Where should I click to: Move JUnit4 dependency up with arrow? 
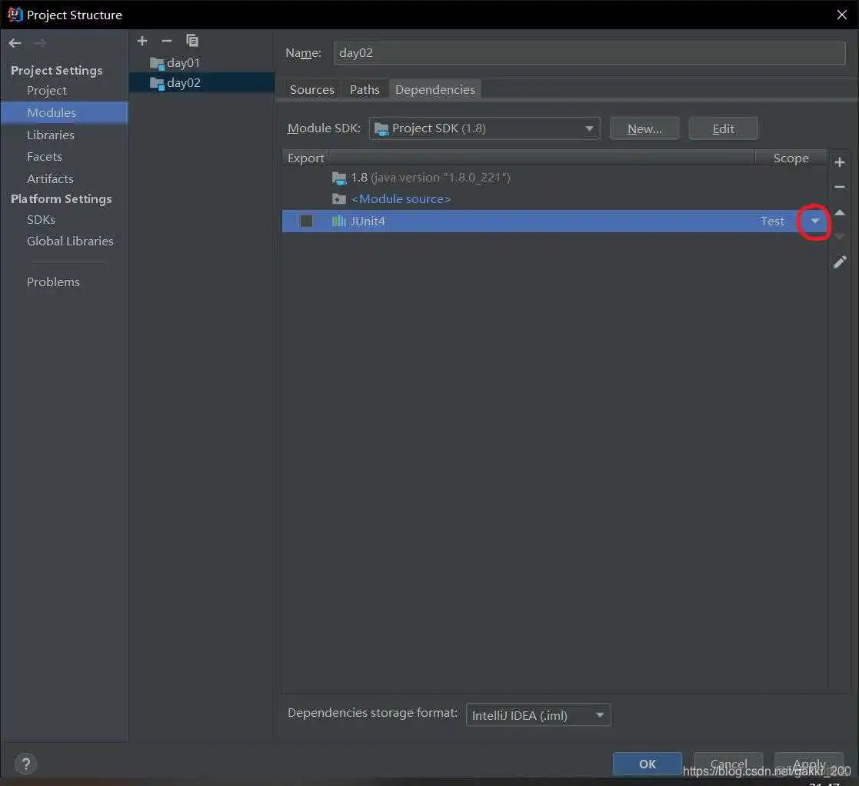[x=840, y=212]
